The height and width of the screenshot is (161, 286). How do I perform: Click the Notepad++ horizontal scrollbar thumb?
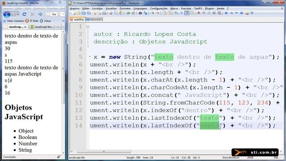point(104,152)
